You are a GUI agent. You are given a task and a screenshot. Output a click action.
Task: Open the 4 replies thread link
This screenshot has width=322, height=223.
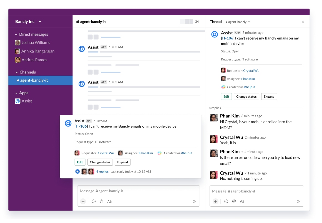click(x=102, y=171)
